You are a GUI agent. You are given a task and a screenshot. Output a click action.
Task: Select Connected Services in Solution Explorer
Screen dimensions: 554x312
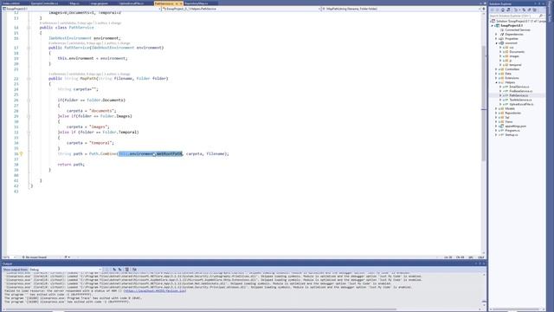[x=518, y=30]
